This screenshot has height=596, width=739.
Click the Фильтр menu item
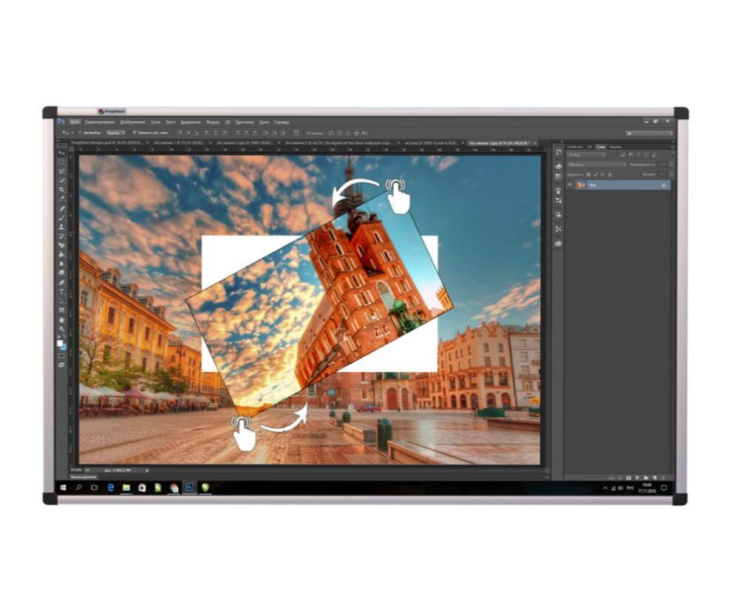click(x=213, y=122)
